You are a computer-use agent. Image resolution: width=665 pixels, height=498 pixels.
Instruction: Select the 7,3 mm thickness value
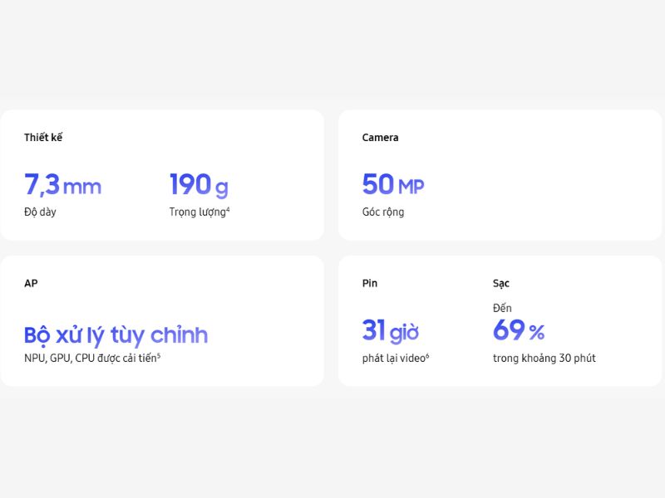click(62, 184)
